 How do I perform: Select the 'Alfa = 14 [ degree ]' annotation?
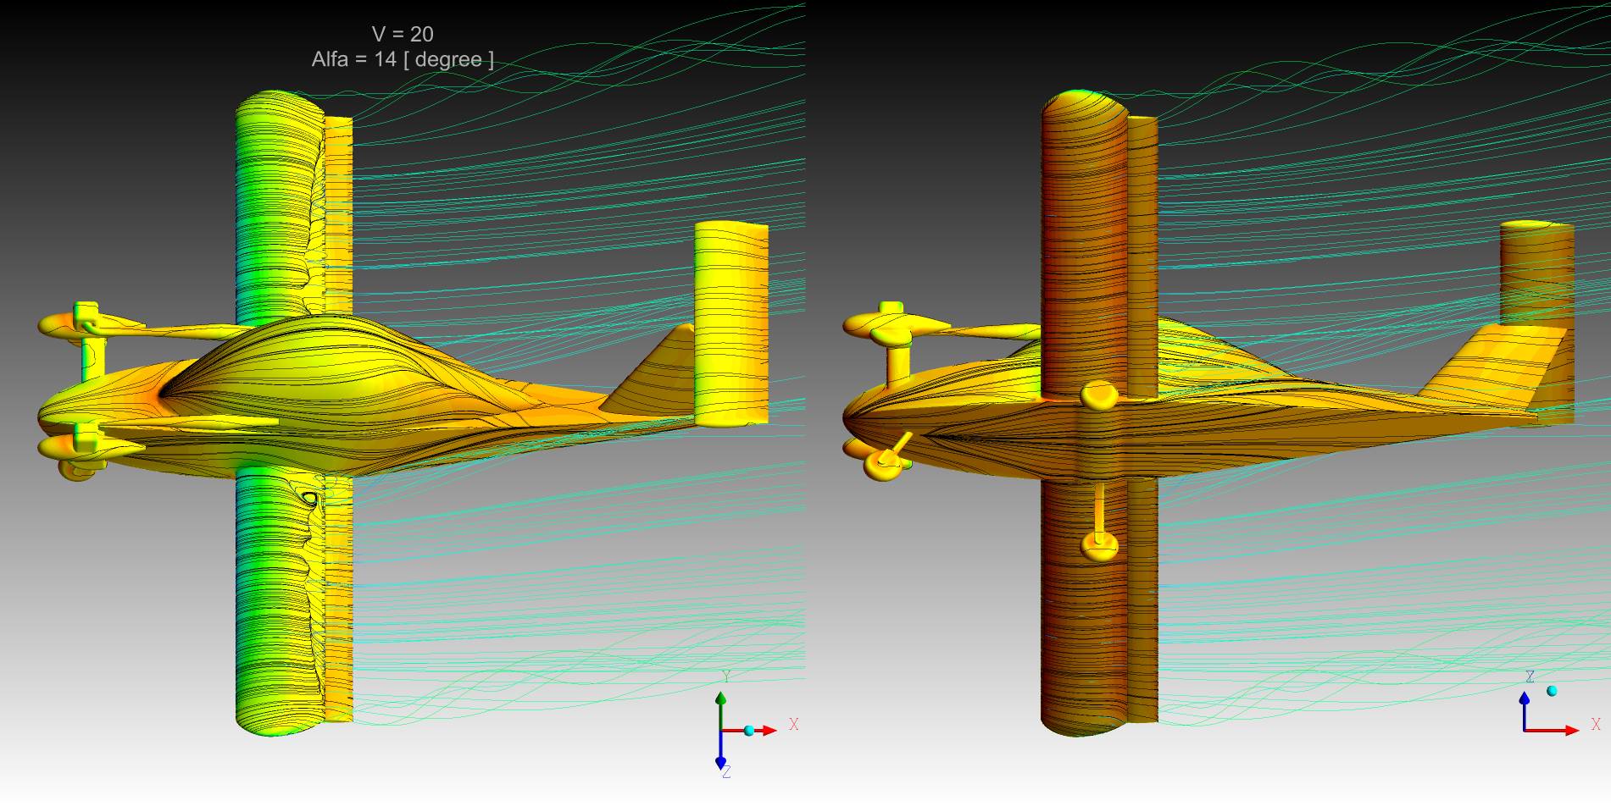click(403, 60)
